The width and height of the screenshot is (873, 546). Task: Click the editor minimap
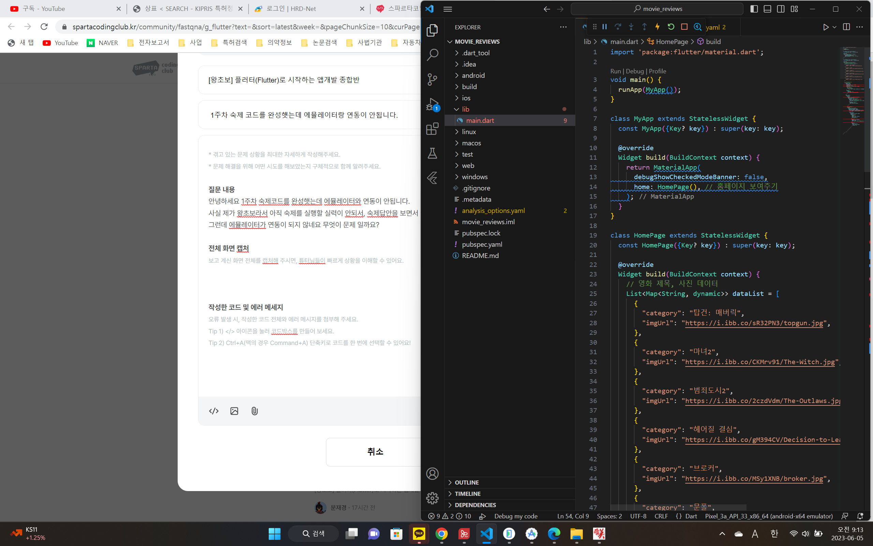point(853,90)
